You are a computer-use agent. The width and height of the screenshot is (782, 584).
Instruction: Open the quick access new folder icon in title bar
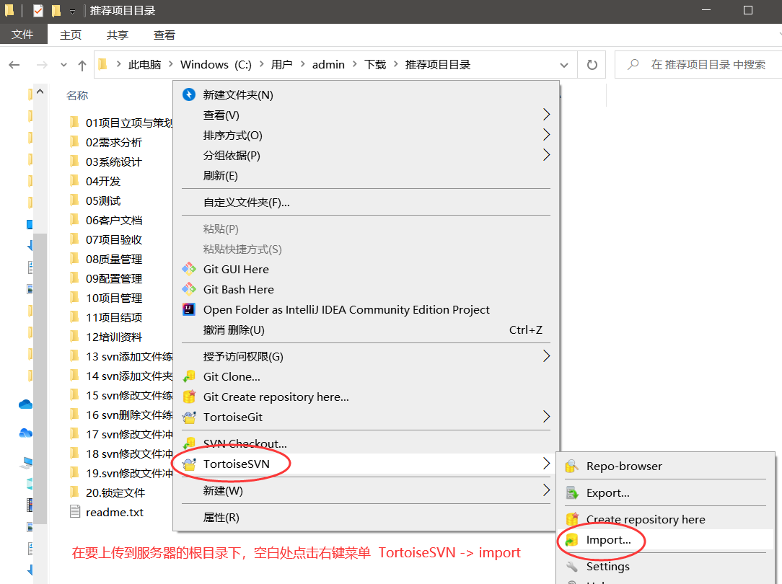(x=56, y=11)
